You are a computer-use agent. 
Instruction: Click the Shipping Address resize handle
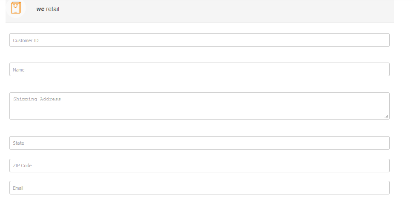386,117
